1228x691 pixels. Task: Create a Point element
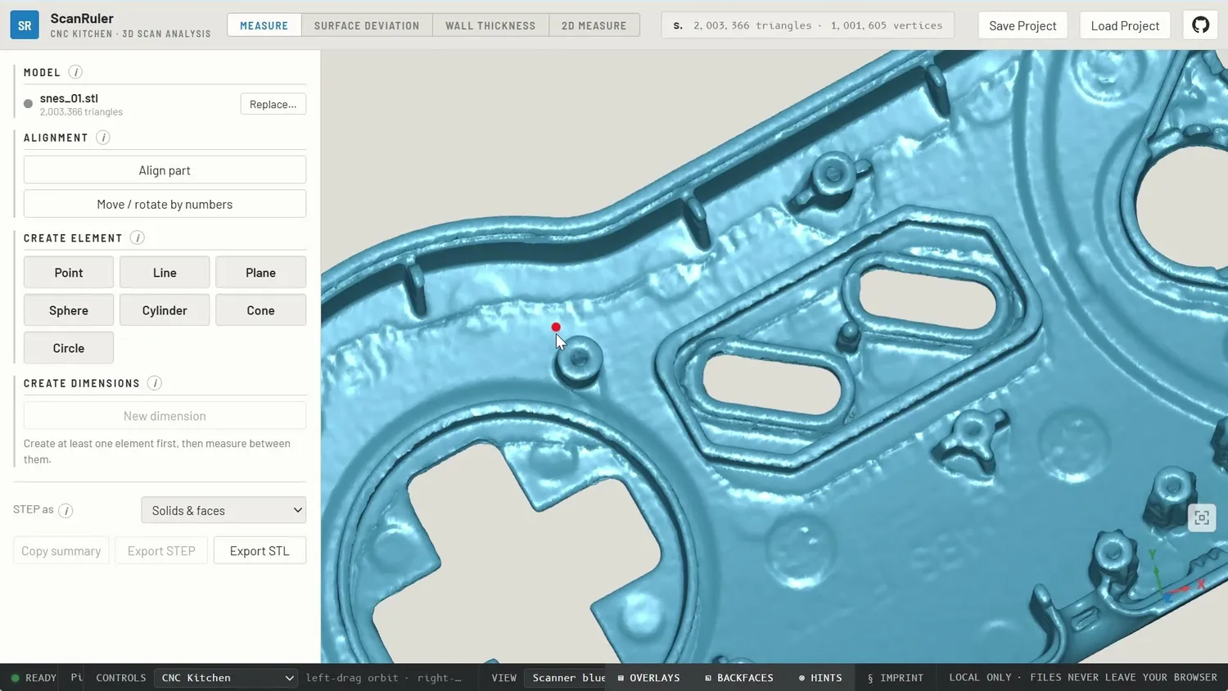click(69, 273)
